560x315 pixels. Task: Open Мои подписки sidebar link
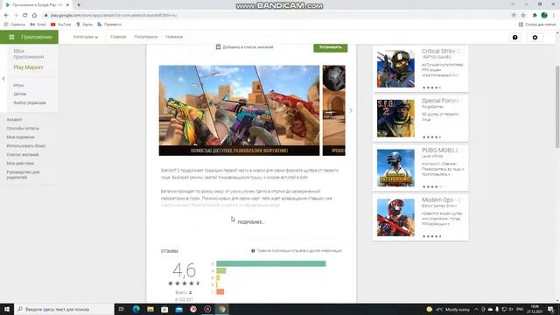pyautogui.click(x=20, y=137)
